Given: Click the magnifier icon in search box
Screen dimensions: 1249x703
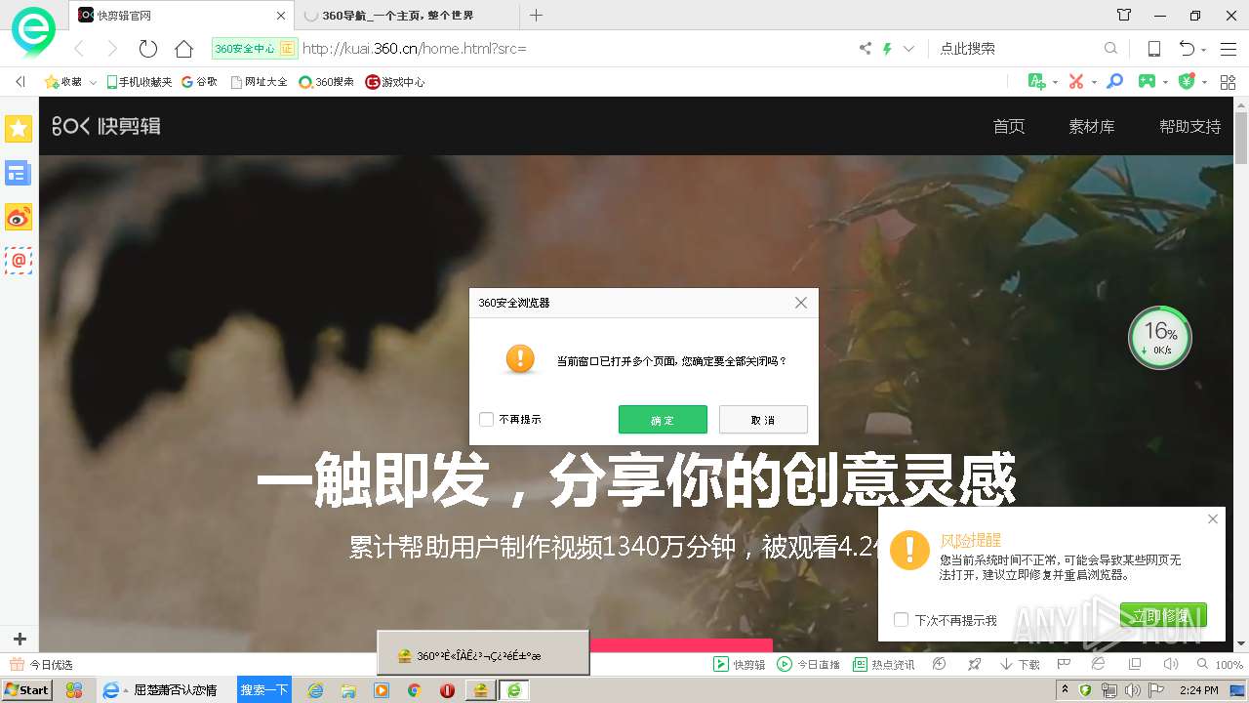Looking at the screenshot, I should pyautogui.click(x=1110, y=49).
